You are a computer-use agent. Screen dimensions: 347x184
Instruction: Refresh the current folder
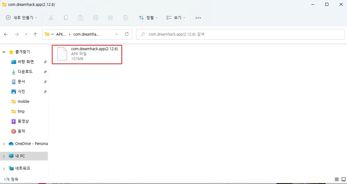(127, 34)
